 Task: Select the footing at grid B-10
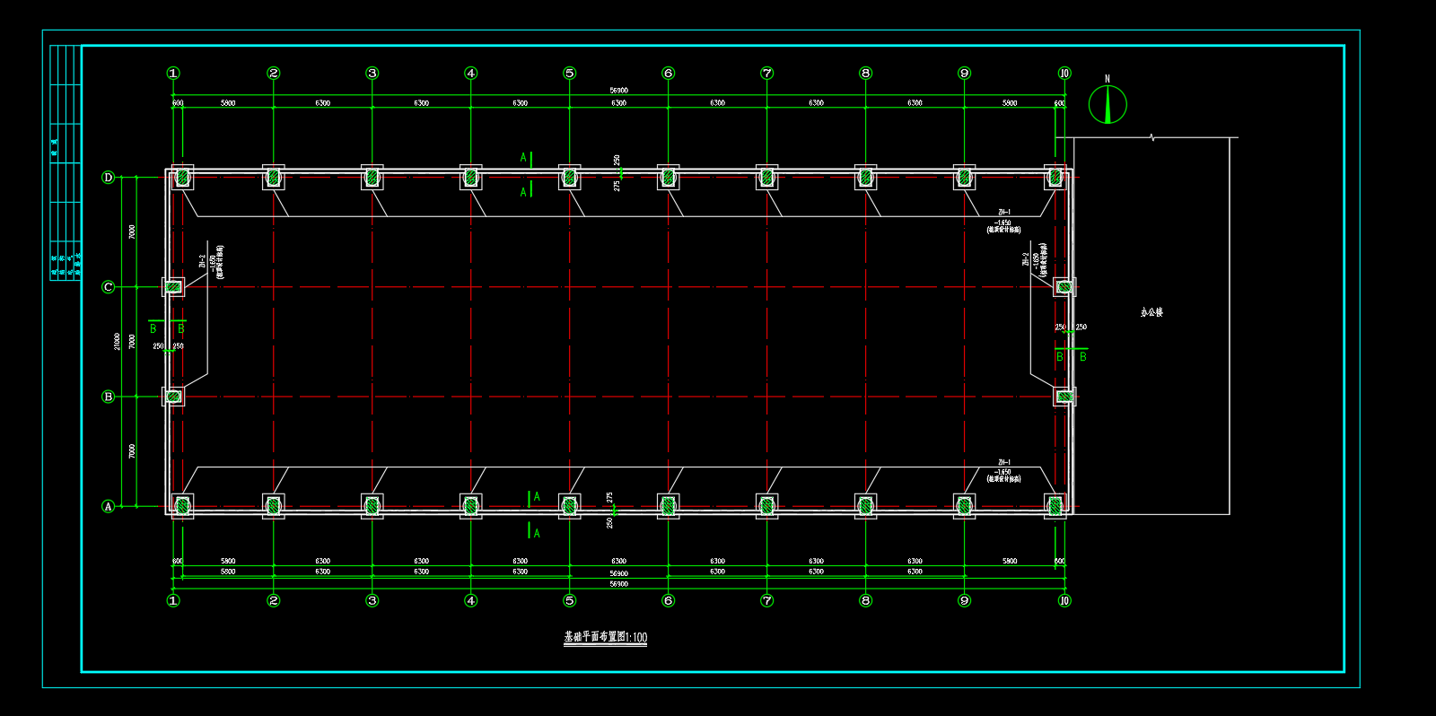(1064, 396)
